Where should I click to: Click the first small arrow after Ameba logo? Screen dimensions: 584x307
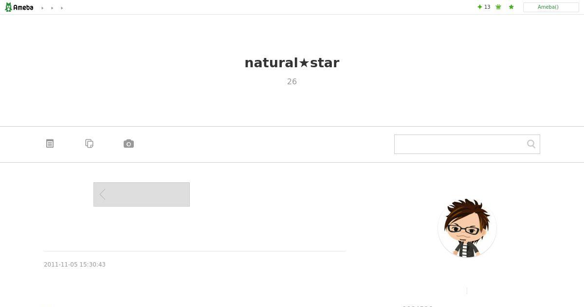tap(42, 8)
